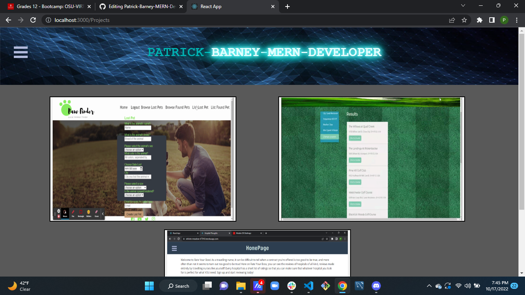Select Browse Lost Pets in Paw Finder's navbar
Viewport: 525px width, 295px height.
[152, 108]
